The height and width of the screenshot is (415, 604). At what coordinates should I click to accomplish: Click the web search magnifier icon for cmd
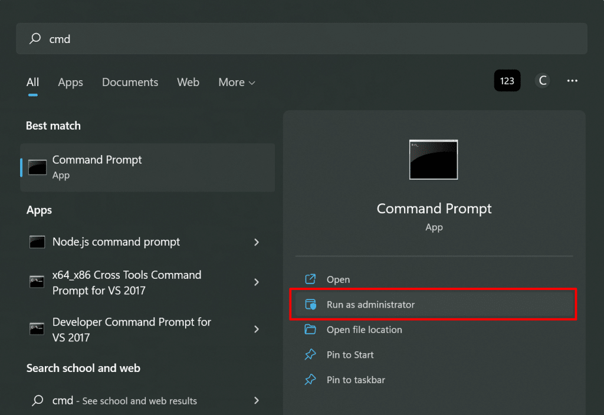point(37,400)
